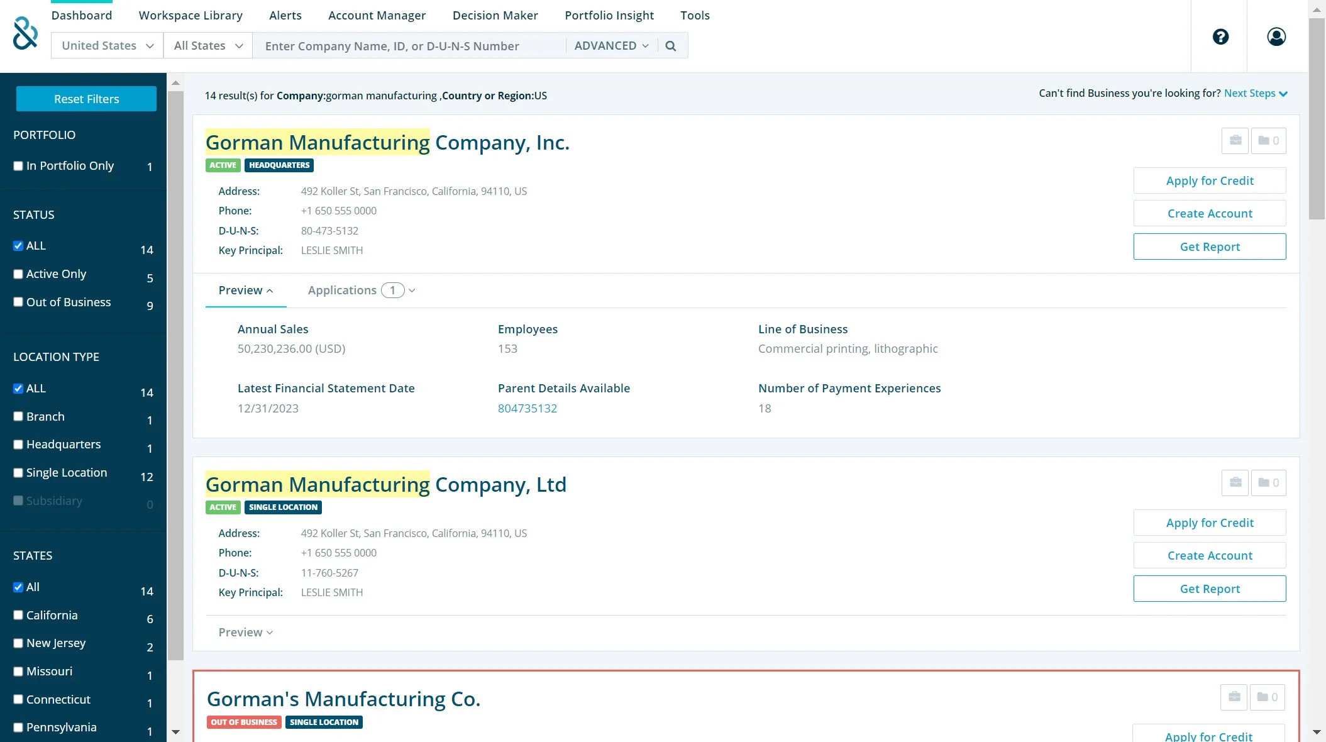Expand the Next Steps link
The height and width of the screenshot is (742, 1326).
tap(1256, 93)
